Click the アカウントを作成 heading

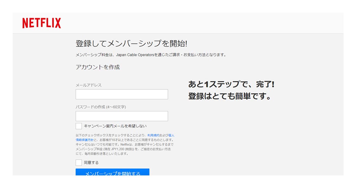(x=98, y=67)
